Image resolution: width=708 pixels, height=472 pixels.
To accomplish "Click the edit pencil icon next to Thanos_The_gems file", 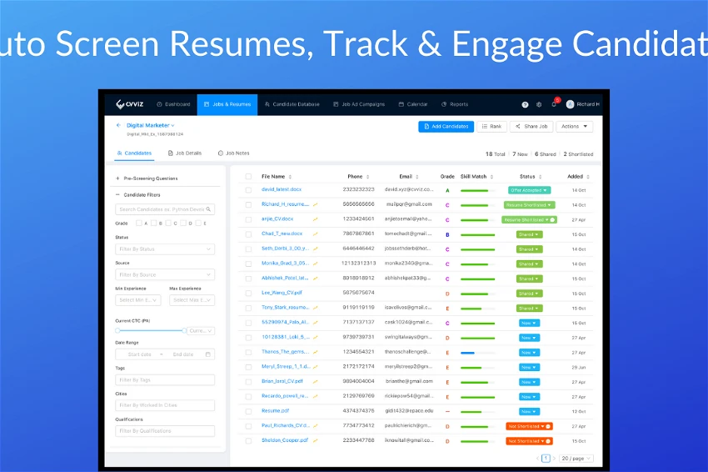I will [x=315, y=352].
